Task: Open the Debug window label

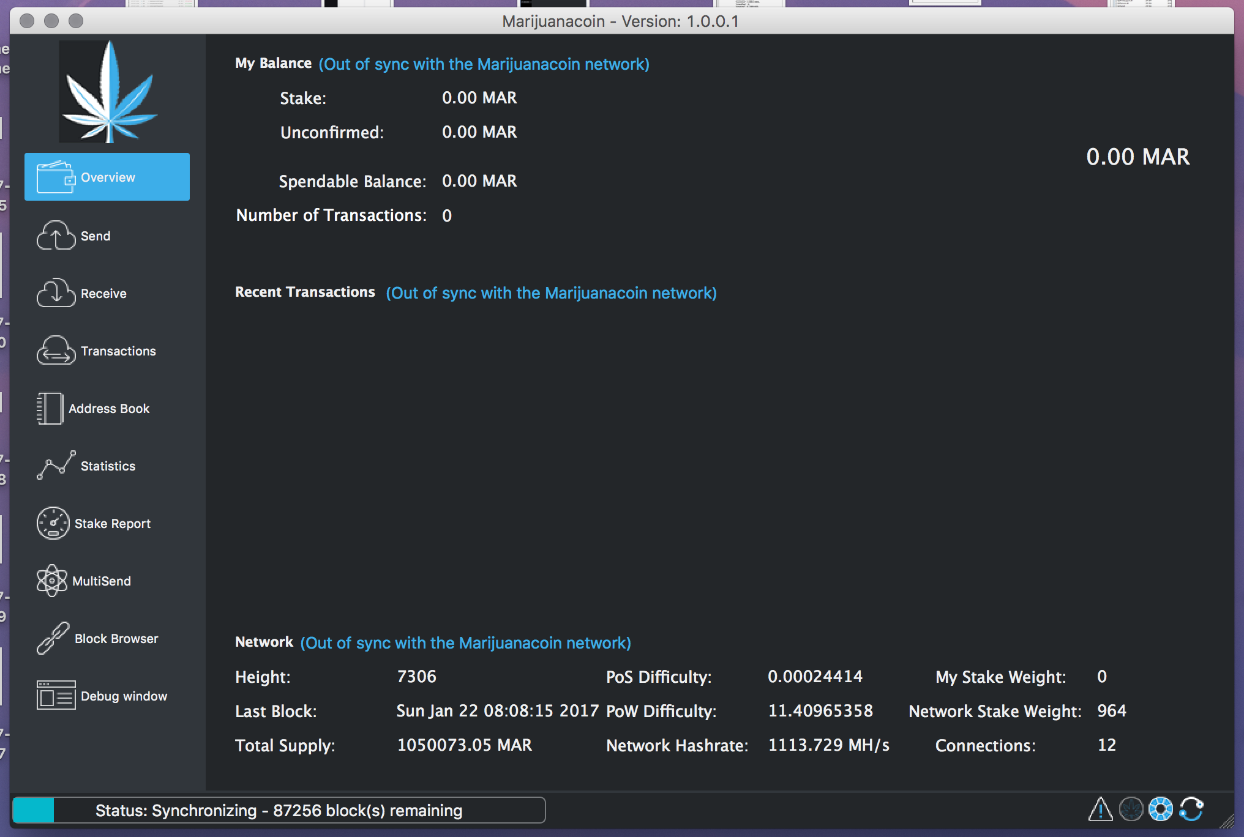Action: click(124, 696)
